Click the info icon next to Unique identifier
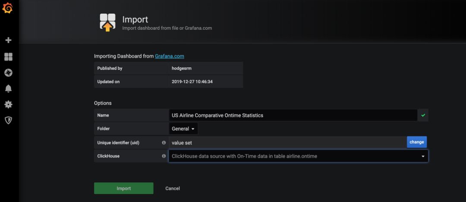 click(164, 143)
